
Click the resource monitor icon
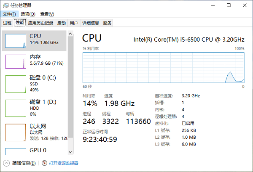pyautogui.click(x=45, y=163)
